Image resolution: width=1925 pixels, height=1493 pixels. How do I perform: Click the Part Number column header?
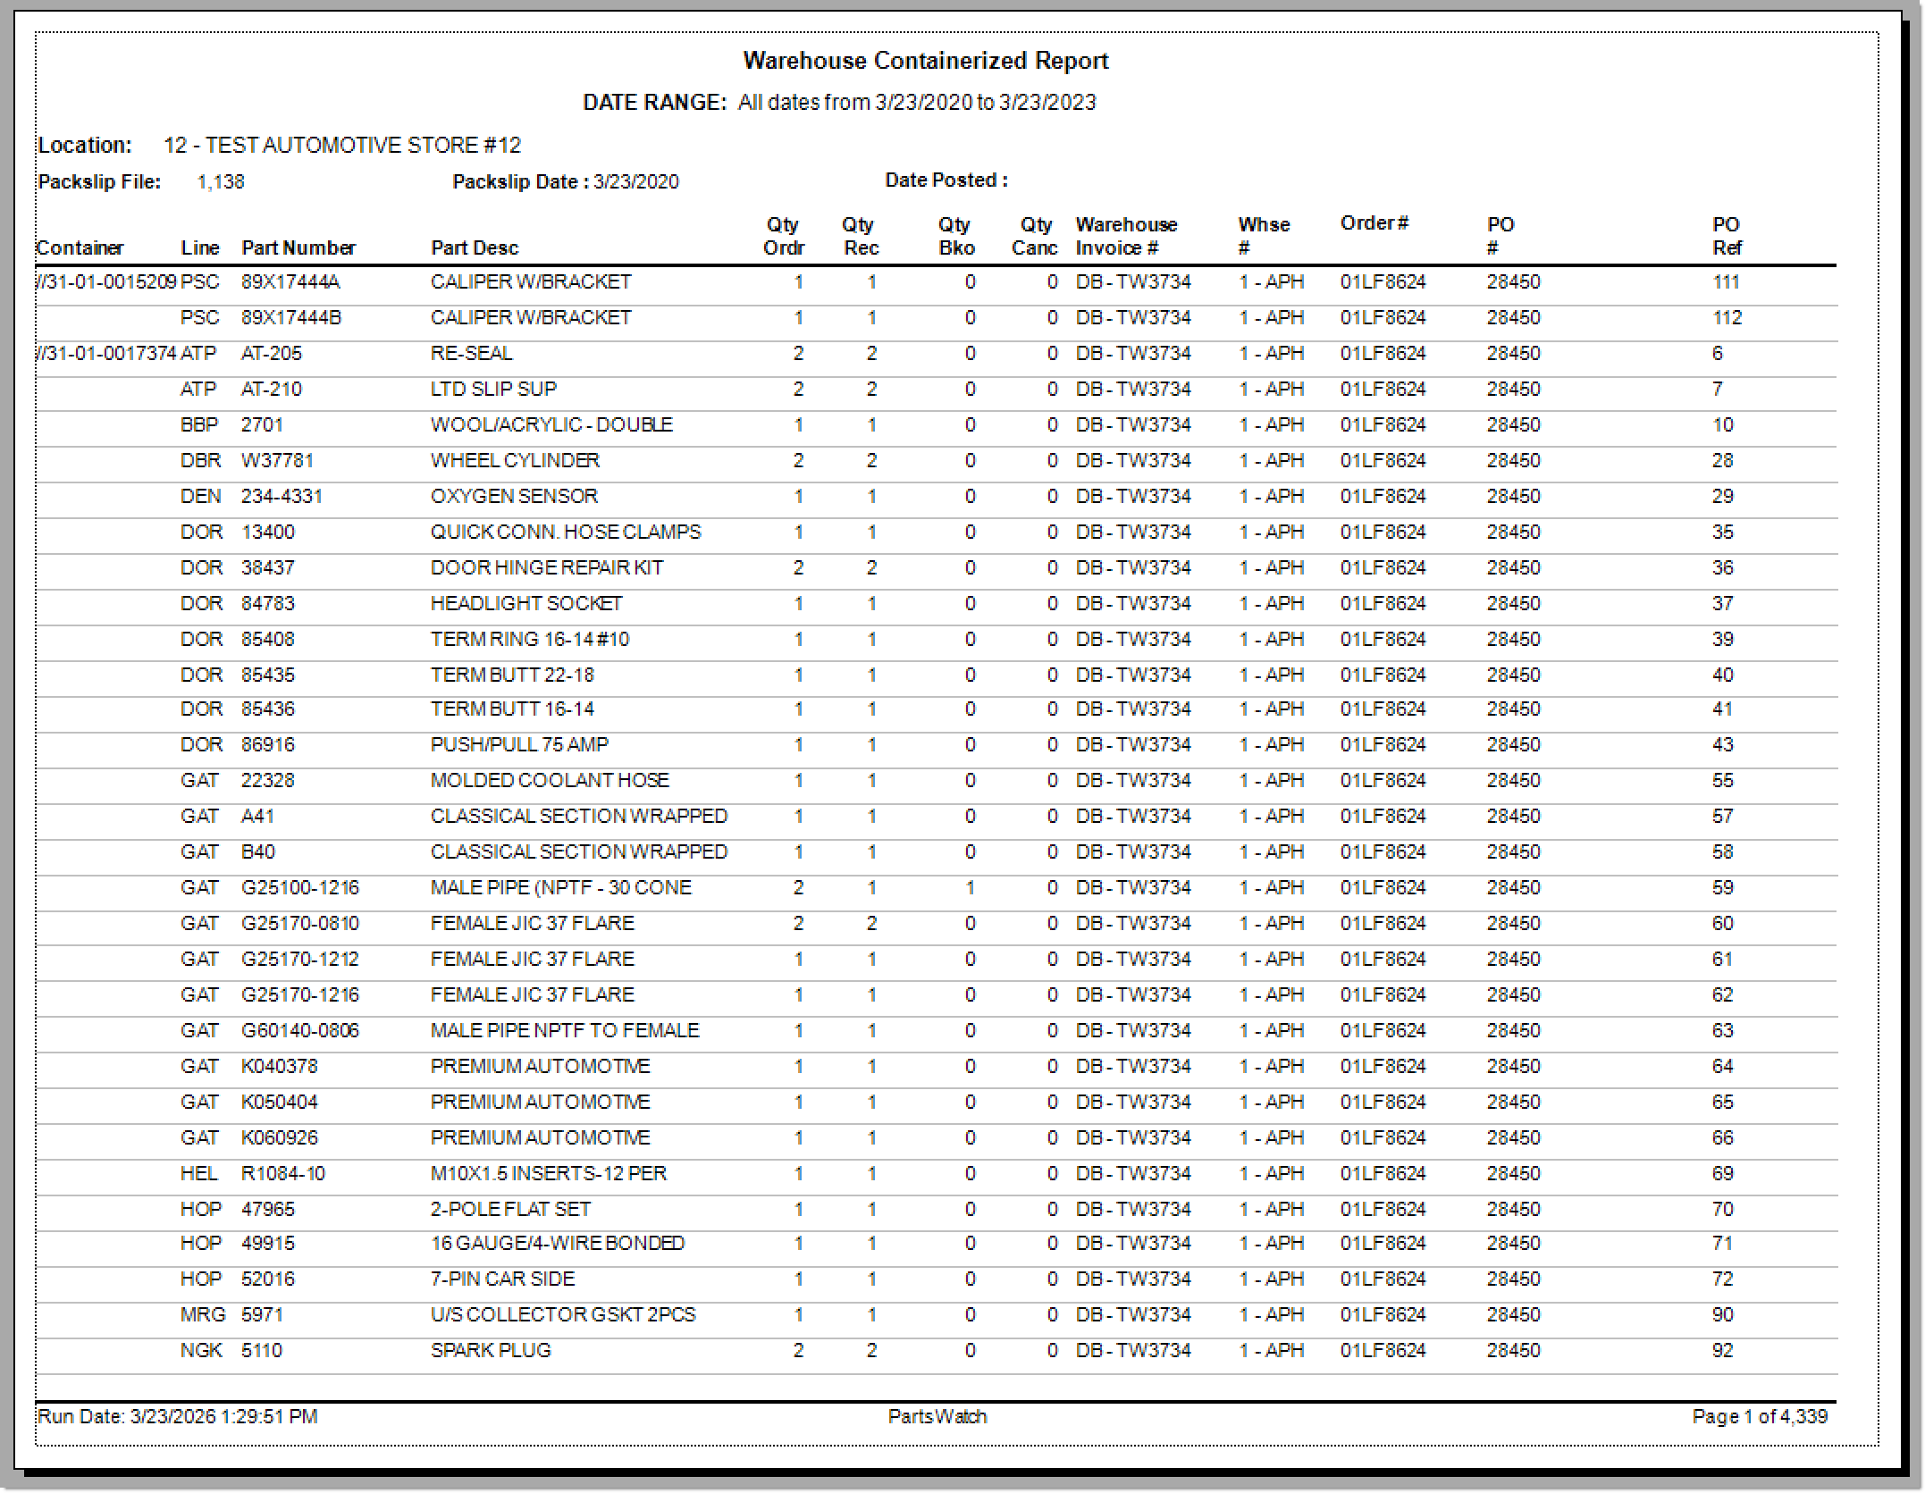(x=298, y=247)
